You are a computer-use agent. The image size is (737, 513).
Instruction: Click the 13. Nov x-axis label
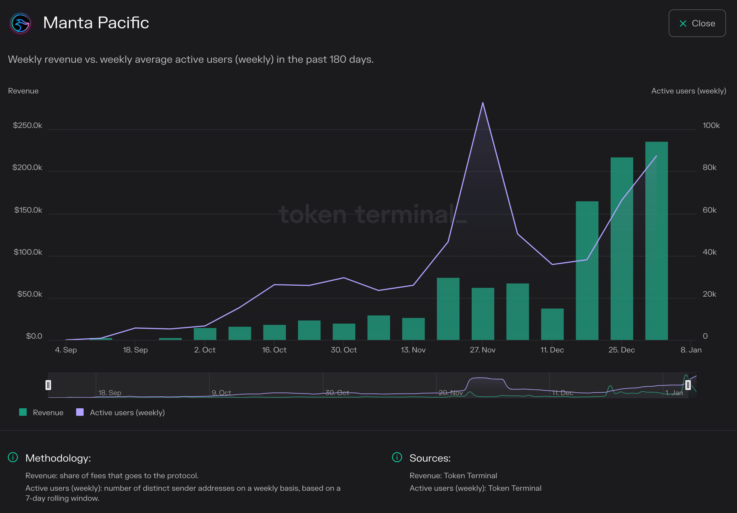click(x=413, y=350)
